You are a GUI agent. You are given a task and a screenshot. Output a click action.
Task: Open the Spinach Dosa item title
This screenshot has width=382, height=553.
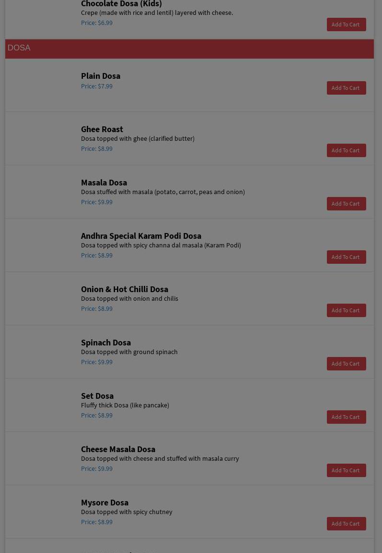[x=106, y=343]
